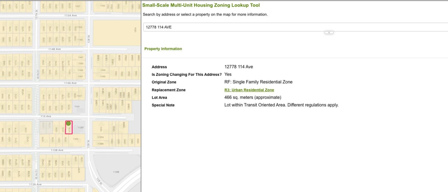Focus the address search box
Image resolution: width=448 pixels, height=192 pixels.
click(291, 27)
